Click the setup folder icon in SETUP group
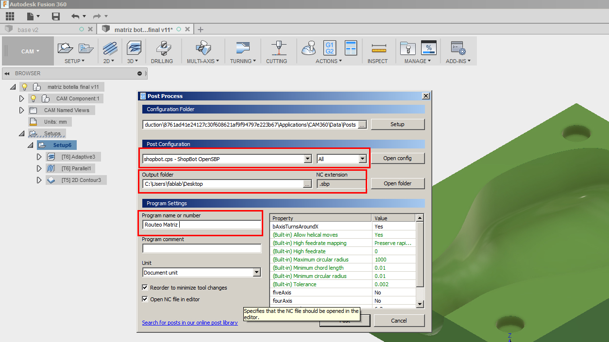 pyautogui.click(x=86, y=48)
